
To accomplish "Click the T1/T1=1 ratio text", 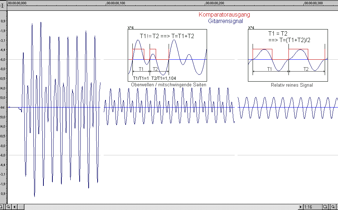I will pos(141,78).
